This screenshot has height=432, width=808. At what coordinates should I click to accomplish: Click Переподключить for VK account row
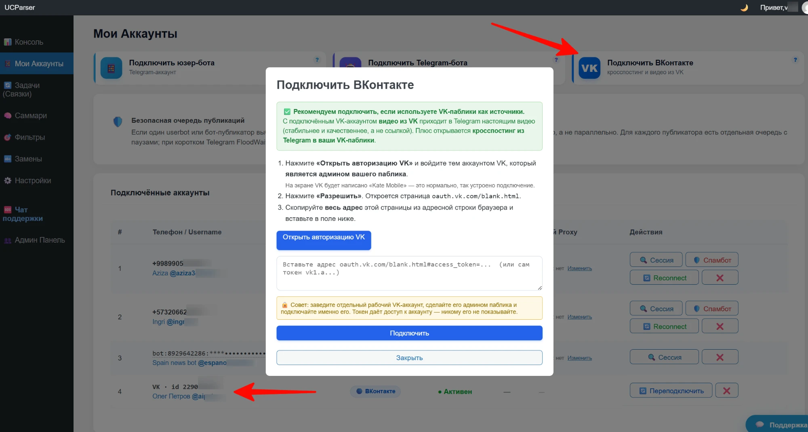pos(671,391)
